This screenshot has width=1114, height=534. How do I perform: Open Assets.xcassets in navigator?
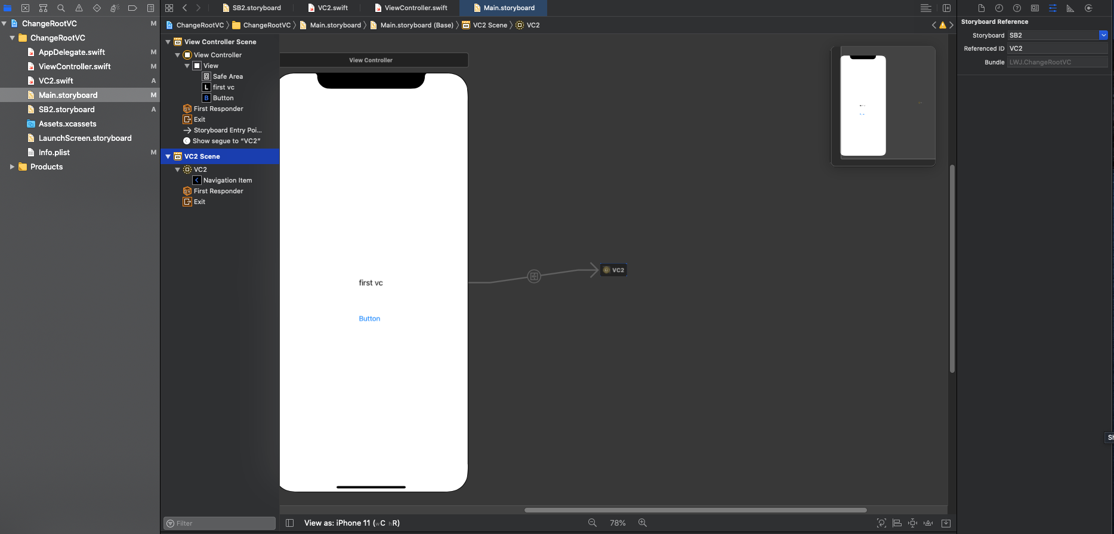[67, 124]
